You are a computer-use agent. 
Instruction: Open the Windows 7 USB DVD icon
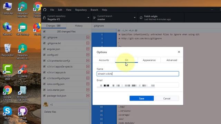(22, 93)
